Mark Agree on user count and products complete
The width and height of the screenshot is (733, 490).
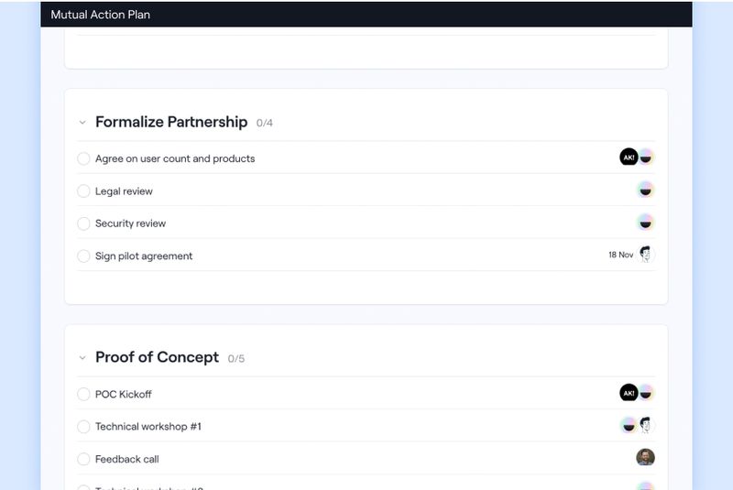point(83,158)
